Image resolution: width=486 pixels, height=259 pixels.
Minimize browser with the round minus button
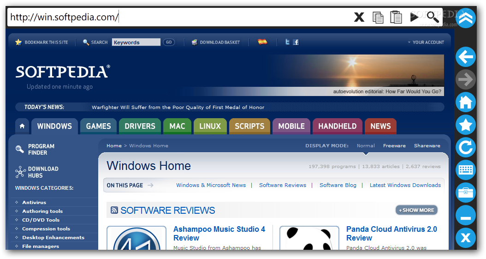466,215
